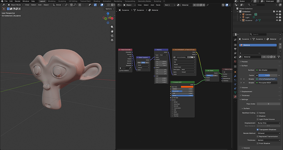Open the Material properties tab icon
283x150 pixels.
235,96
